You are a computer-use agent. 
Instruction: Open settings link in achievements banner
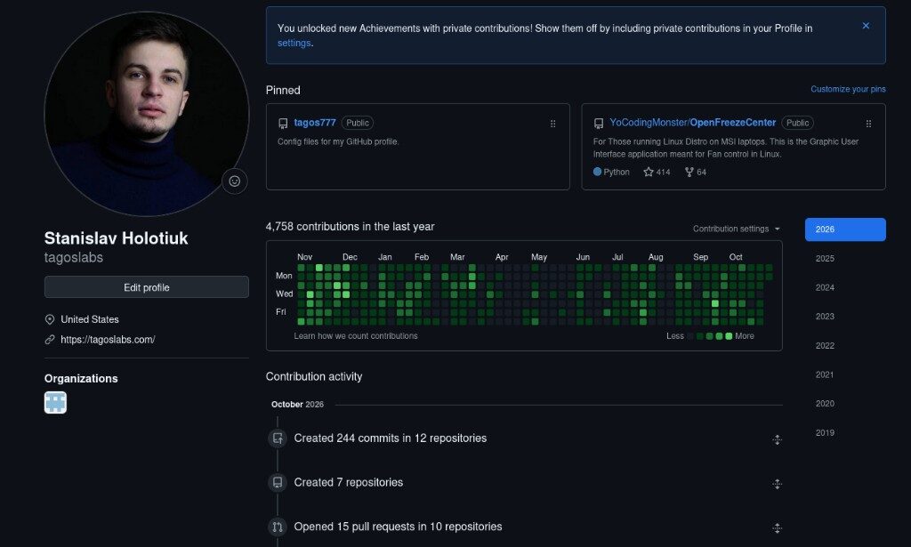294,43
